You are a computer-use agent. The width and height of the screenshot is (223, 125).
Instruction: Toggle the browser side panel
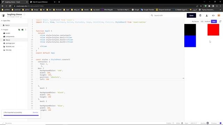click(213, 6)
